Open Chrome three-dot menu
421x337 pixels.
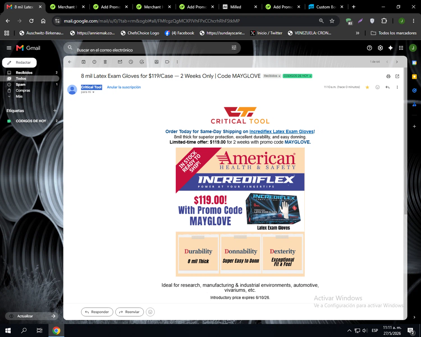413,21
